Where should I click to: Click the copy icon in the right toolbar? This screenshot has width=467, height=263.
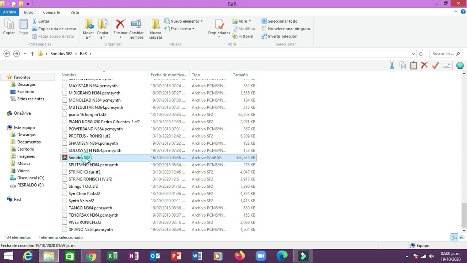(402, 65)
